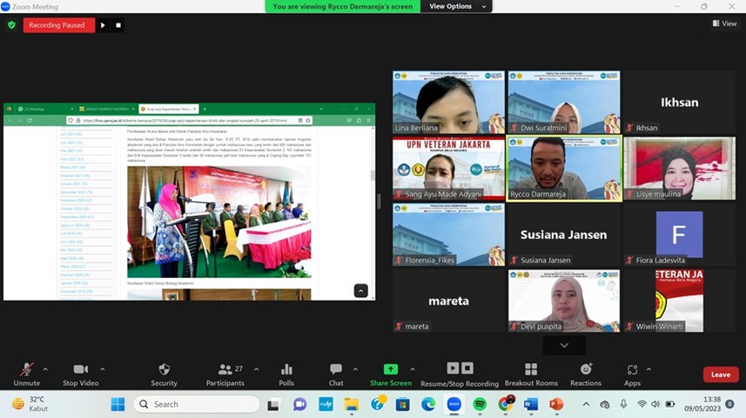The width and height of the screenshot is (746, 418).
Task: Stop recording using the square stop button
Action: click(x=118, y=25)
